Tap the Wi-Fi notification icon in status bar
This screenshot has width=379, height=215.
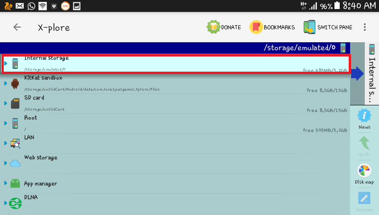(x=43, y=6)
